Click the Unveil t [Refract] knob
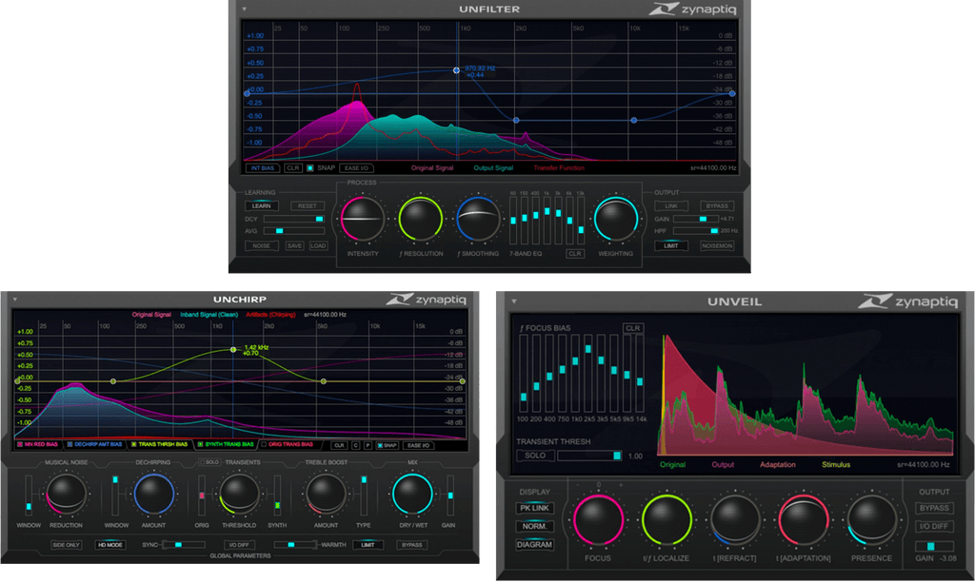 734,520
